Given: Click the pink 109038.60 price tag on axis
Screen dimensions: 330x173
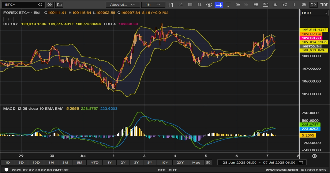Looking at the screenshot, I should coord(311,38).
